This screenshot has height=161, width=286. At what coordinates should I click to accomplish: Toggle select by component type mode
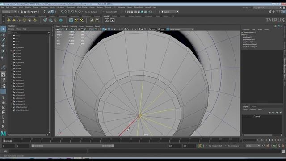tap(52, 12)
